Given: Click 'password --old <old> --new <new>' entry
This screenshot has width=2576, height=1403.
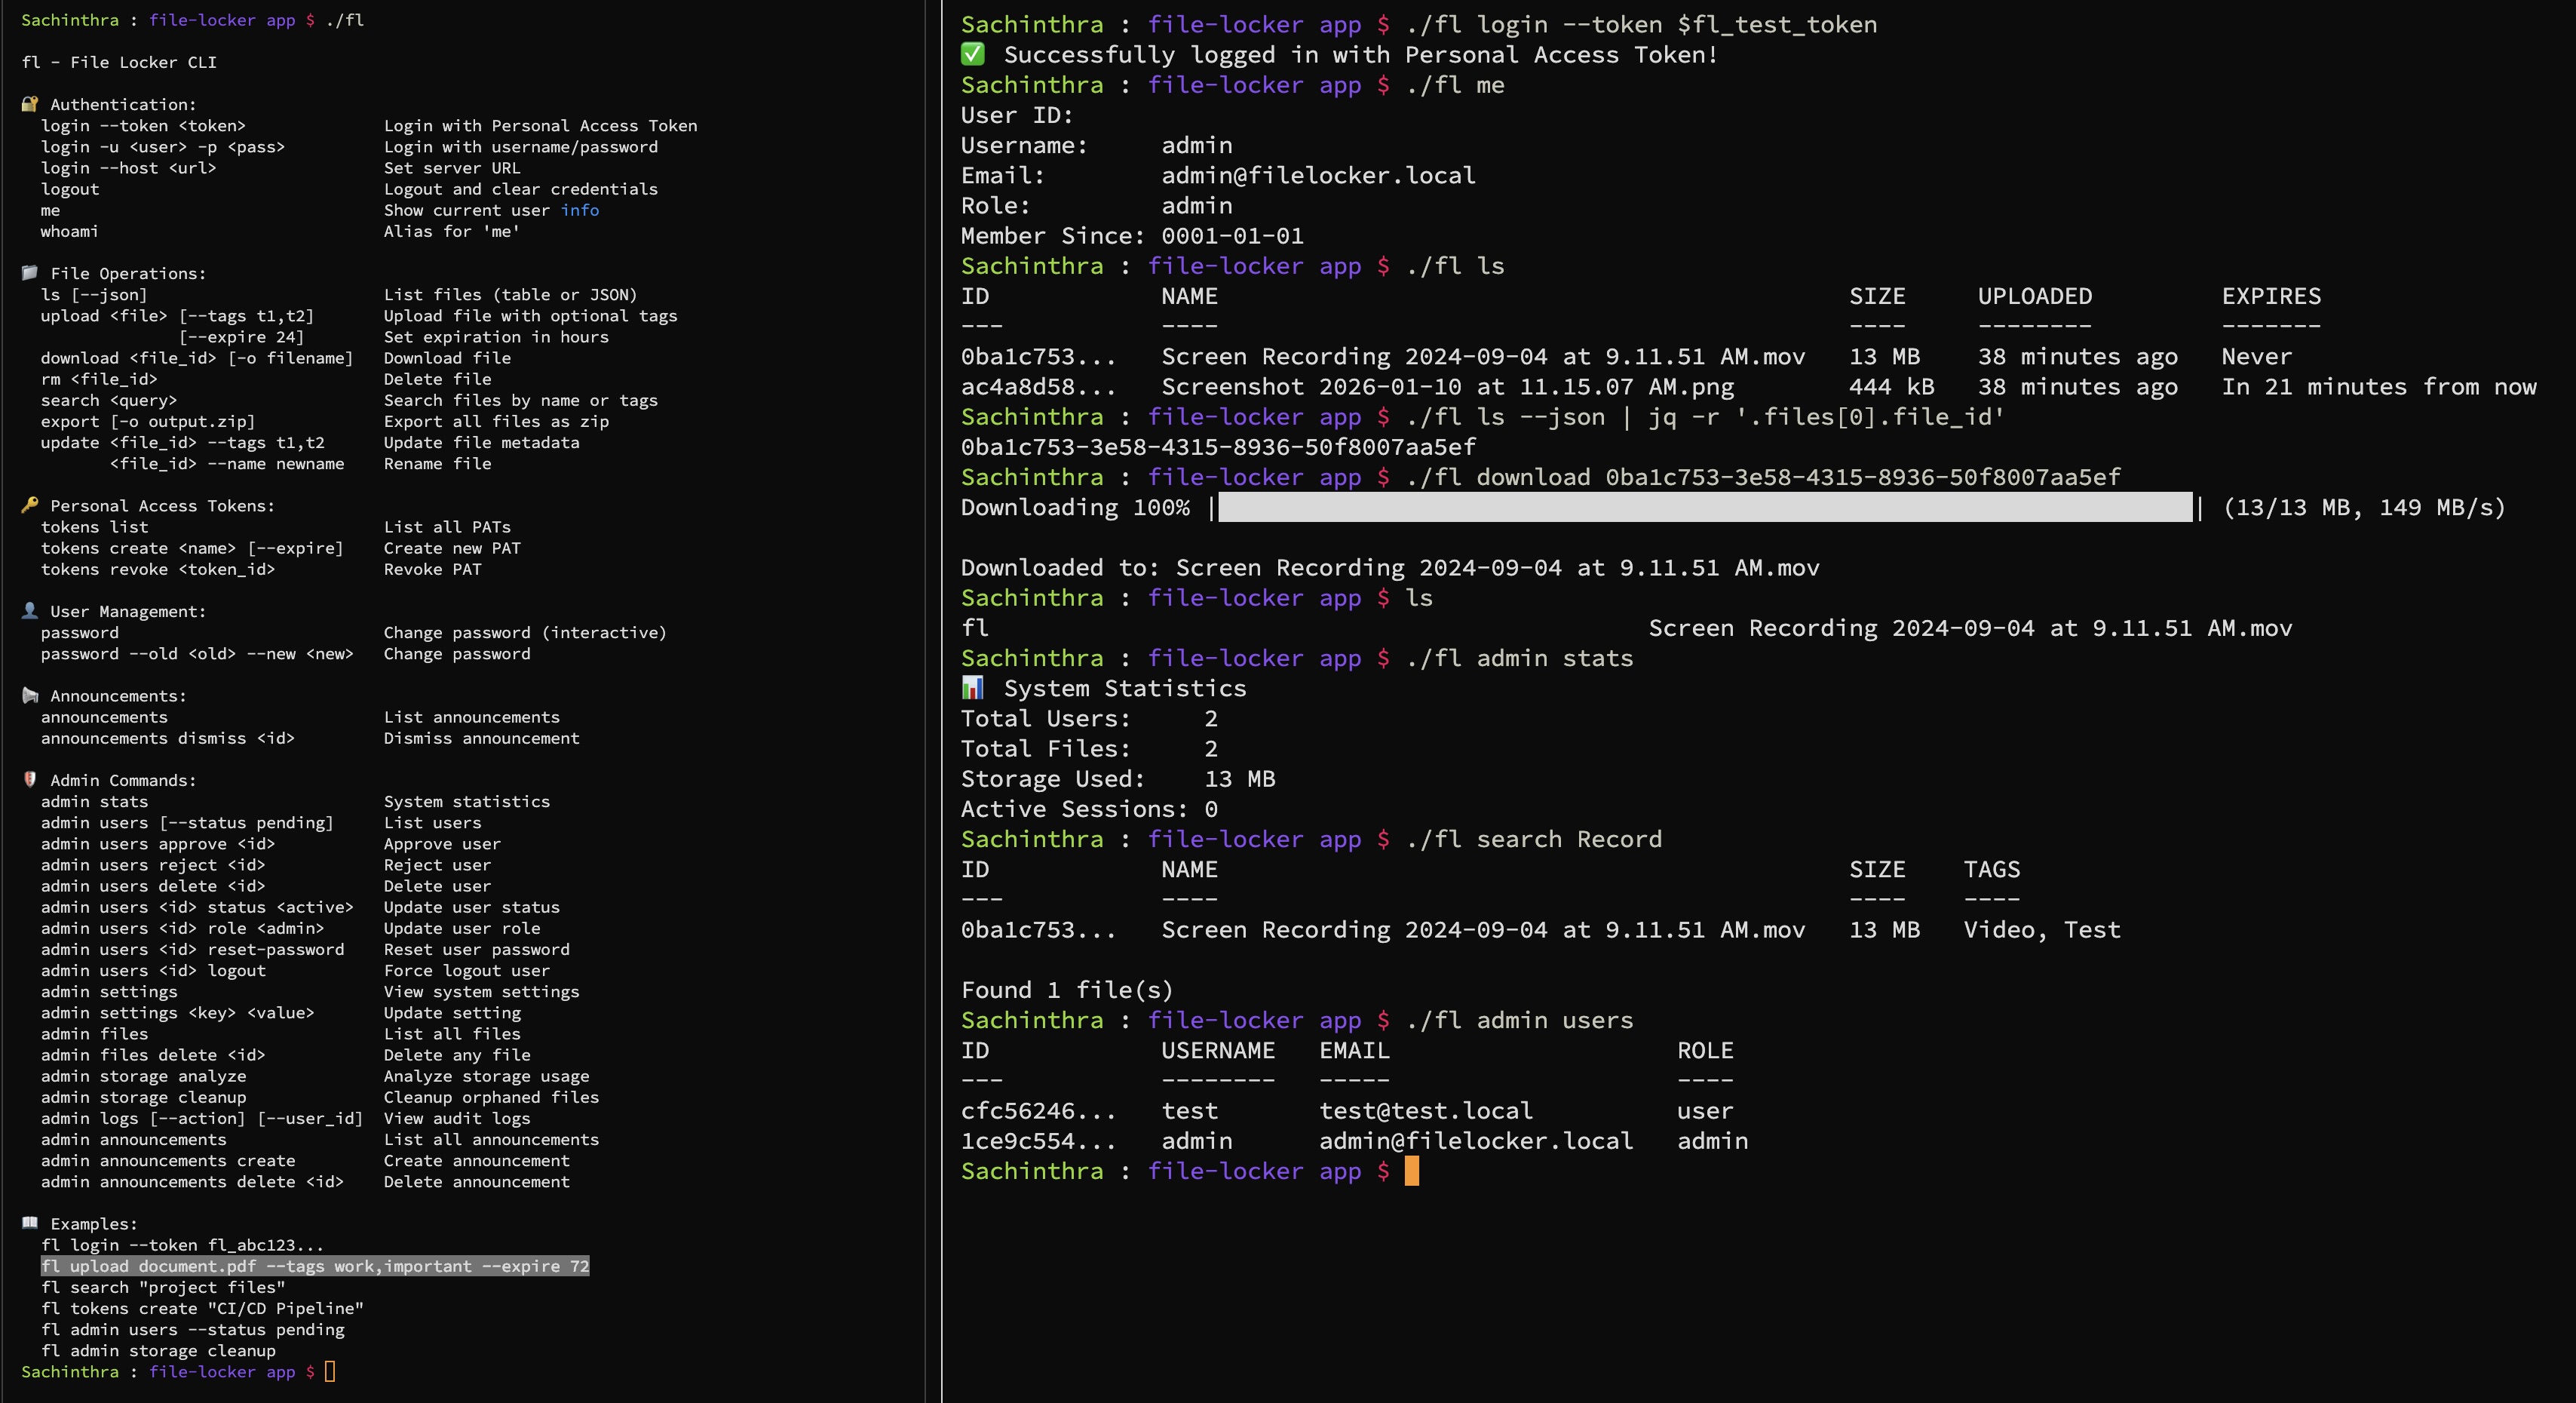Looking at the screenshot, I should coord(197,653).
